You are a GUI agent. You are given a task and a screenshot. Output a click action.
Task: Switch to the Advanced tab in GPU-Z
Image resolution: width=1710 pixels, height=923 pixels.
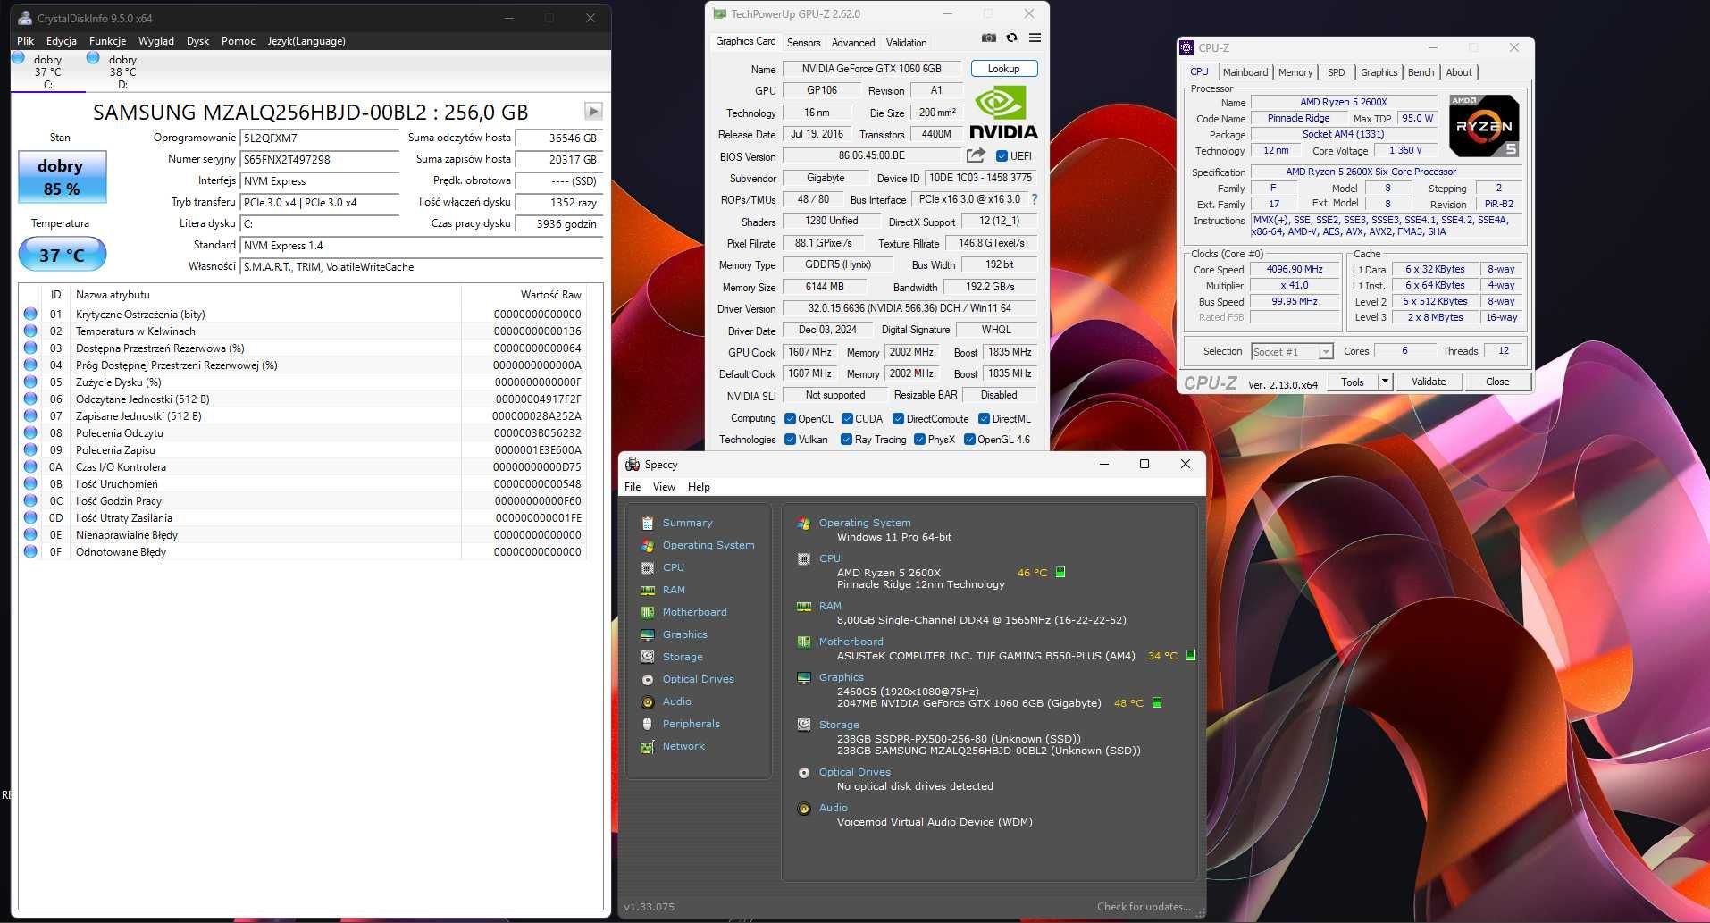[x=853, y=43]
